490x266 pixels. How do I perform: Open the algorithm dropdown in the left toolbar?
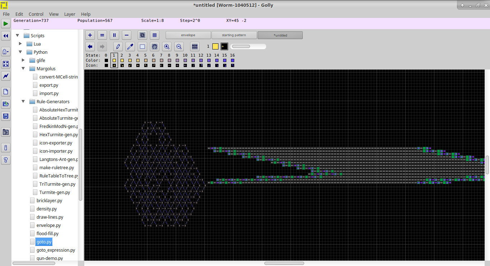point(6,52)
